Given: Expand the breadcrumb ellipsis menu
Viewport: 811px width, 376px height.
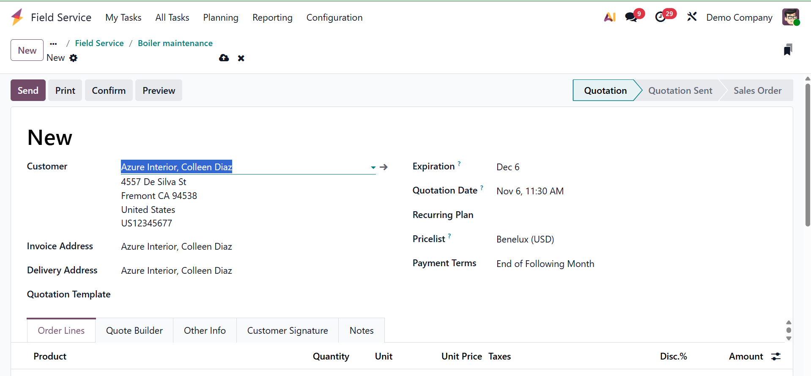Looking at the screenshot, I should point(53,44).
